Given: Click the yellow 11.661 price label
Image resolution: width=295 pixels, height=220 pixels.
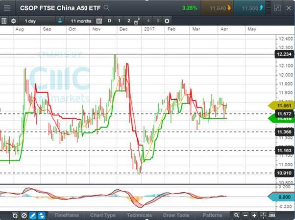Looking at the screenshot, I should (x=281, y=106).
